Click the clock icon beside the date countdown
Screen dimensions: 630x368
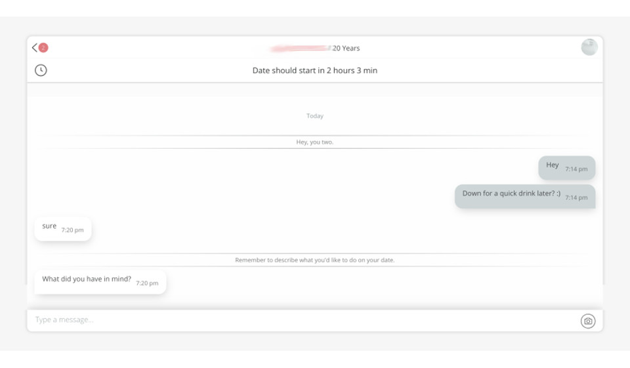pos(41,70)
